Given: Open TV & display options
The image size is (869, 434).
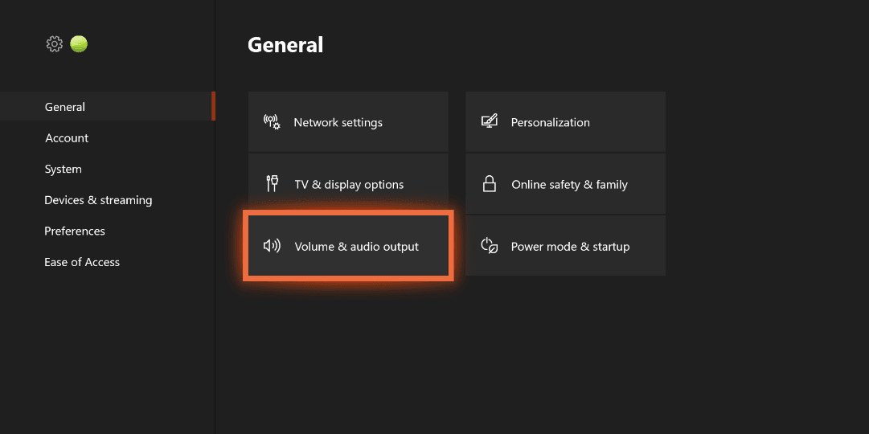Looking at the screenshot, I should [x=349, y=185].
